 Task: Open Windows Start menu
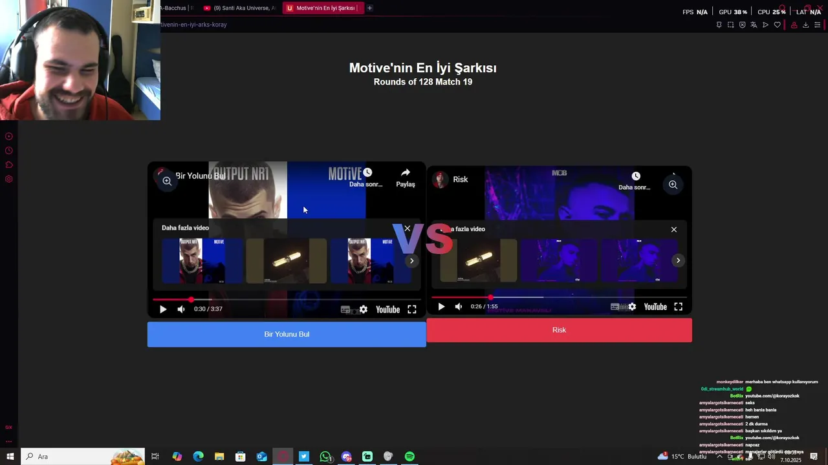click(x=10, y=457)
